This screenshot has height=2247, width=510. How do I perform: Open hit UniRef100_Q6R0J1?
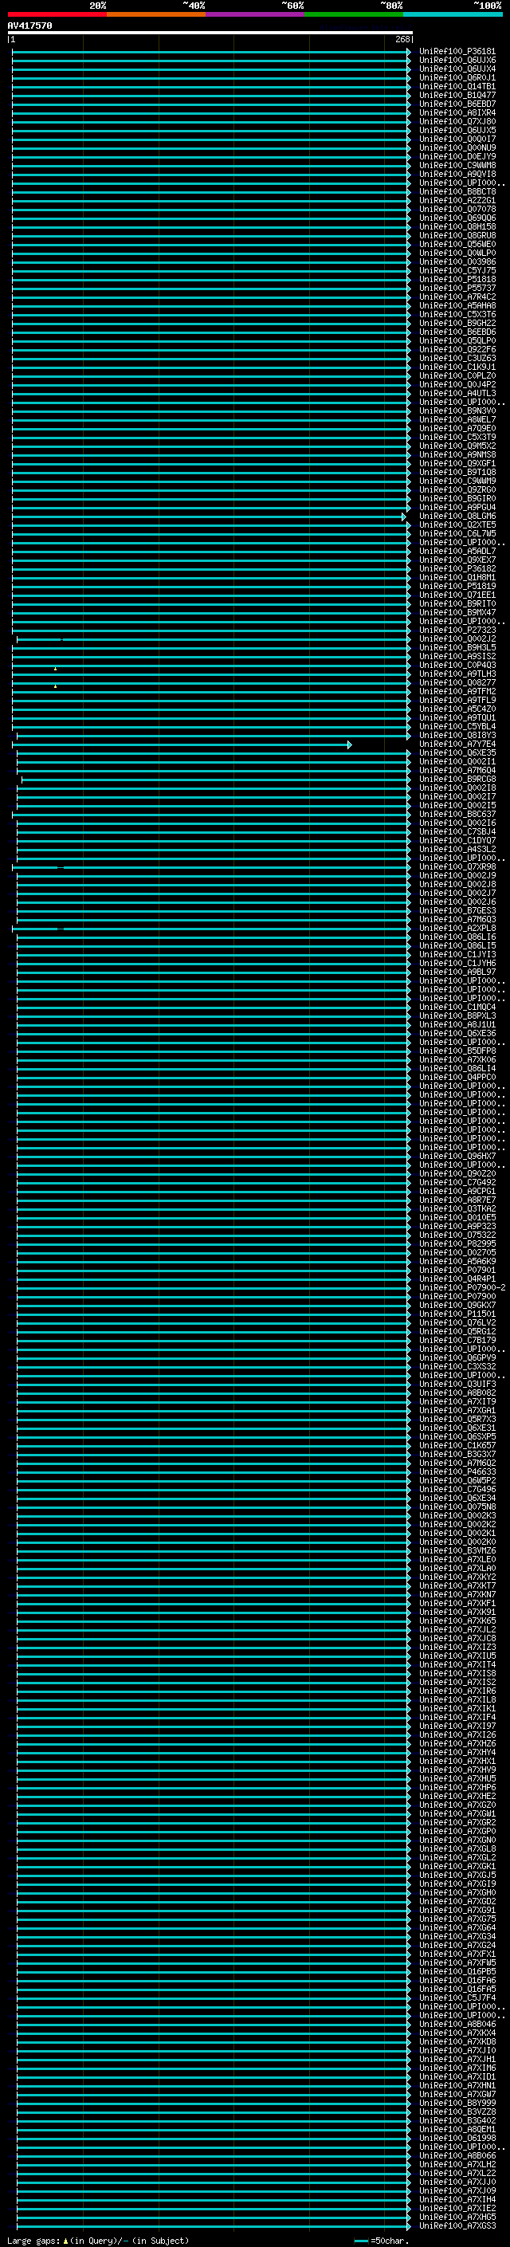coord(457,77)
